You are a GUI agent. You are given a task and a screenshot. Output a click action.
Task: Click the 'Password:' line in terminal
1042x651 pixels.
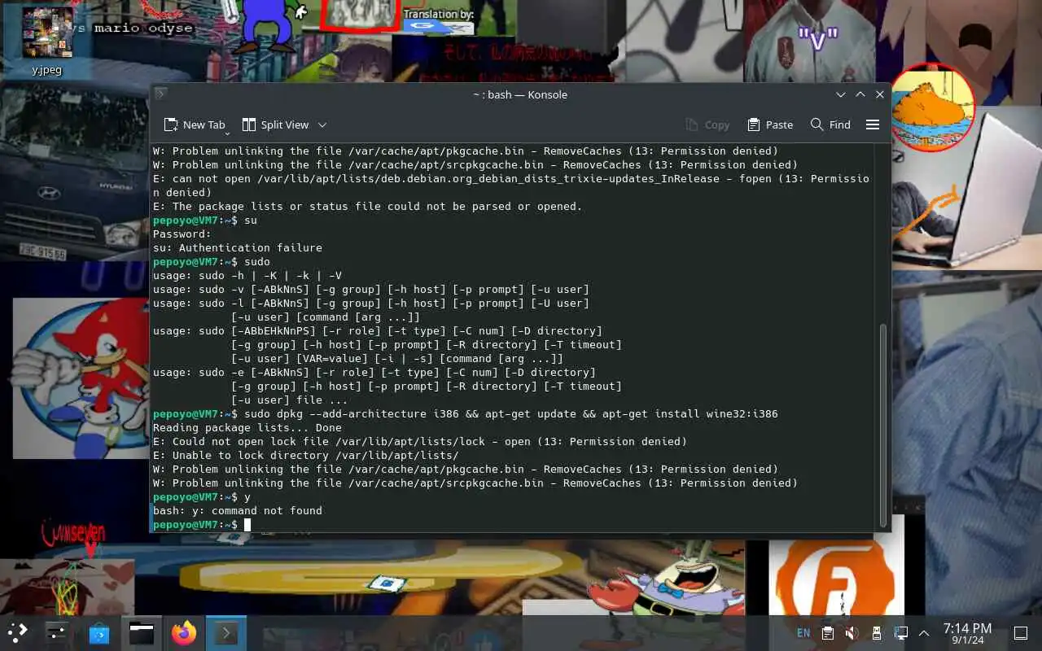coord(182,234)
